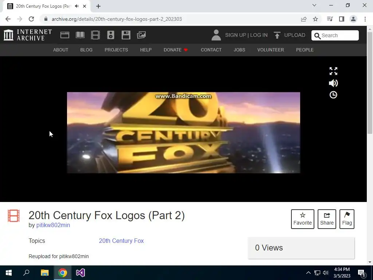Open Visual Studio from taskbar
Screen dimensions: 373x280
[x=81, y=273]
